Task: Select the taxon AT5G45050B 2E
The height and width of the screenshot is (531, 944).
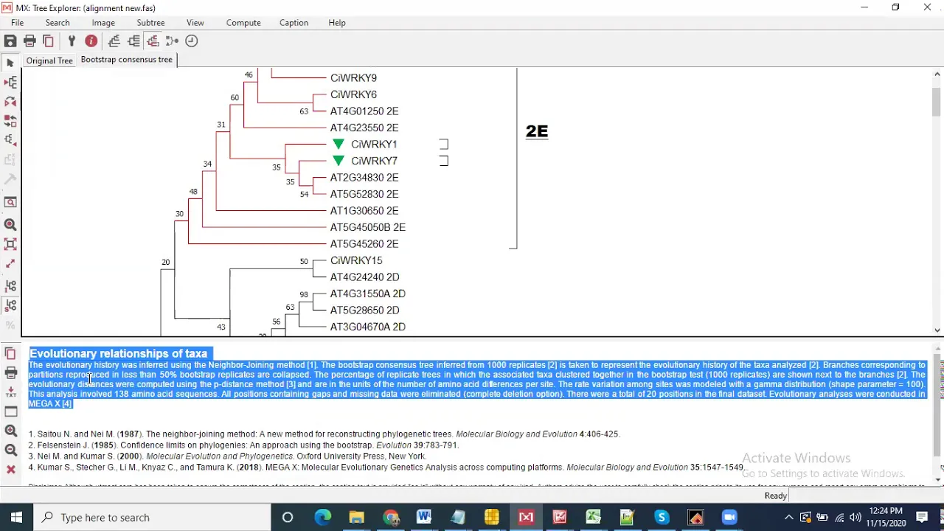Action: pyautogui.click(x=368, y=227)
